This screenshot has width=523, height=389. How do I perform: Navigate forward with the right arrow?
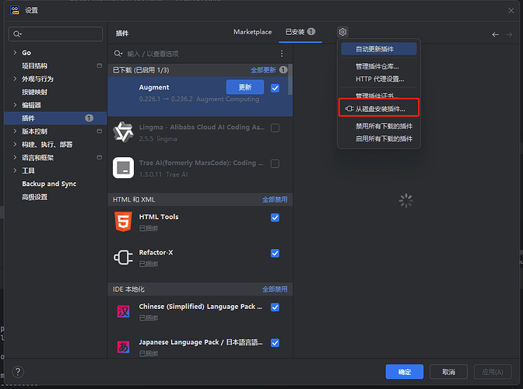(x=509, y=34)
